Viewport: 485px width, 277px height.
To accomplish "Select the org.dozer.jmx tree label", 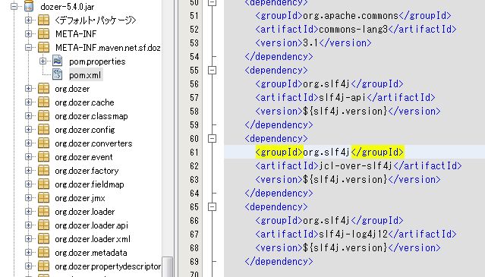I will click(x=80, y=198).
